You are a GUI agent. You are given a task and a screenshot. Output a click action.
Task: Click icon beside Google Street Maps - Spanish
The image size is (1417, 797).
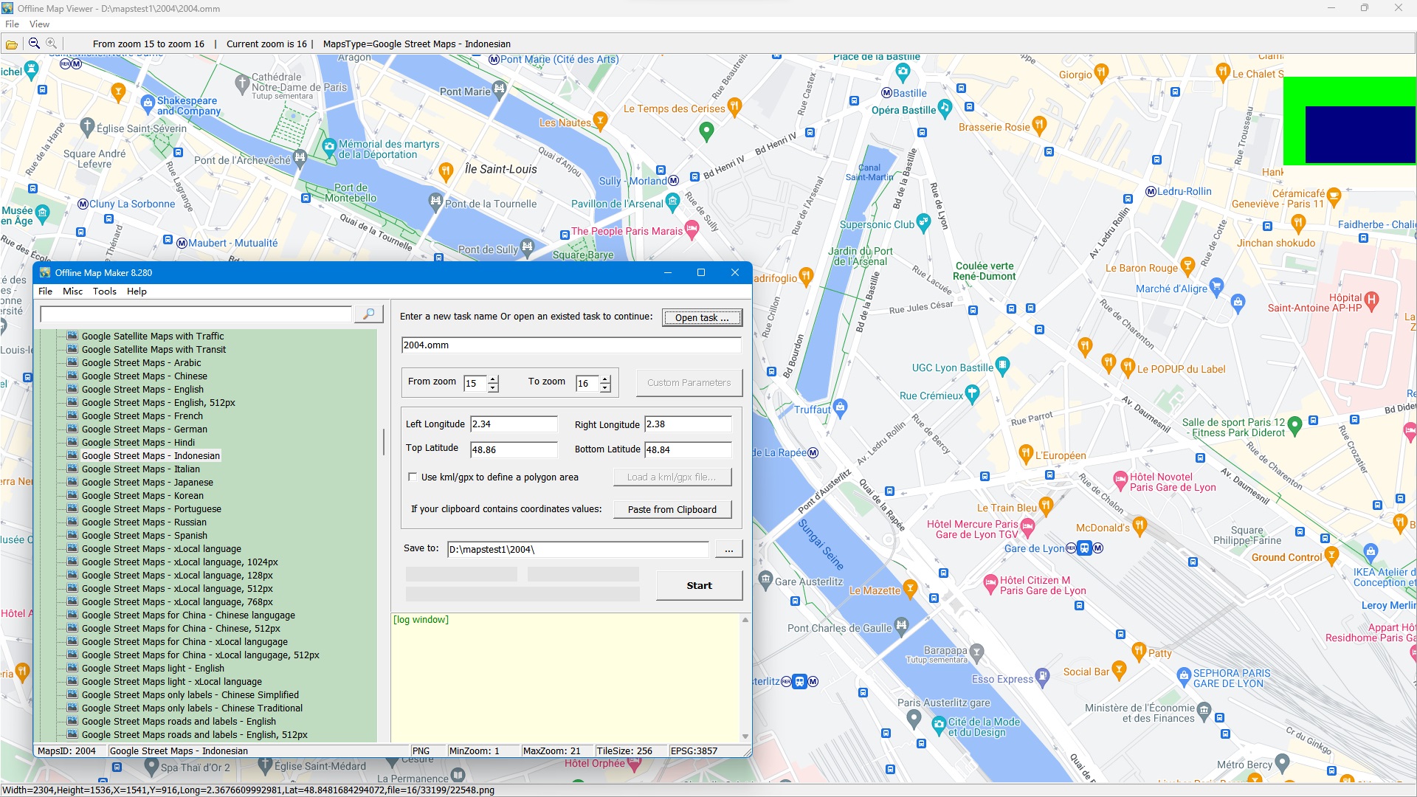[x=72, y=535]
